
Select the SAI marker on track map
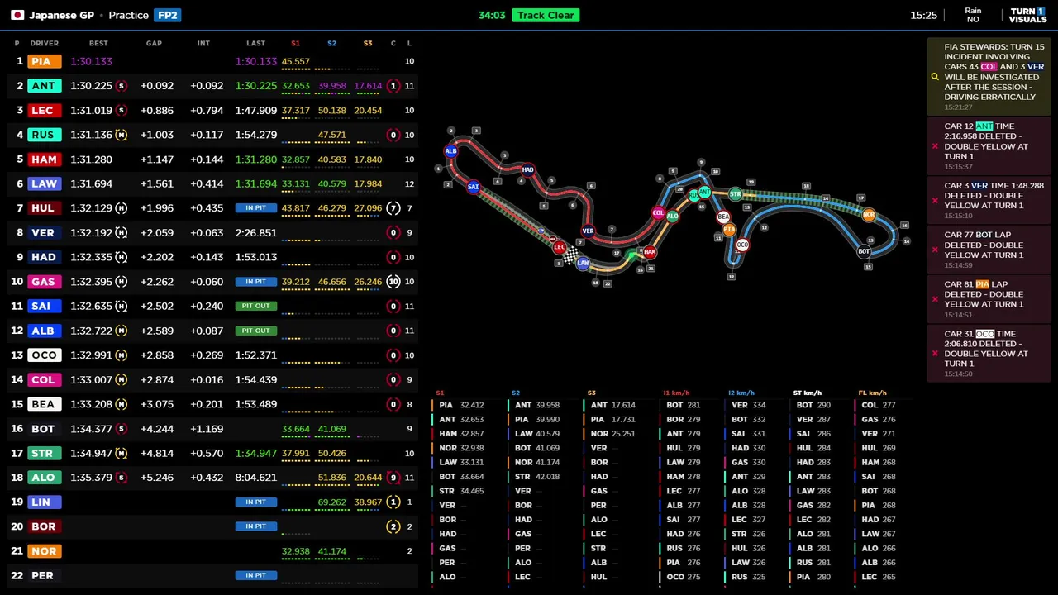click(x=473, y=187)
